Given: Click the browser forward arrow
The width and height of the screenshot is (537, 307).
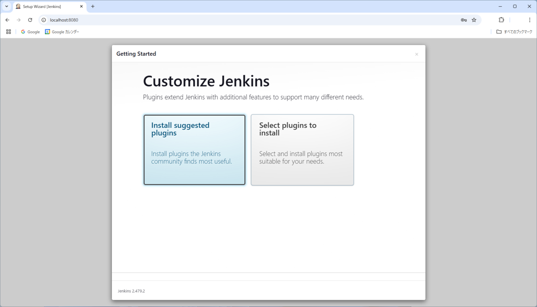Looking at the screenshot, I should (x=18, y=20).
